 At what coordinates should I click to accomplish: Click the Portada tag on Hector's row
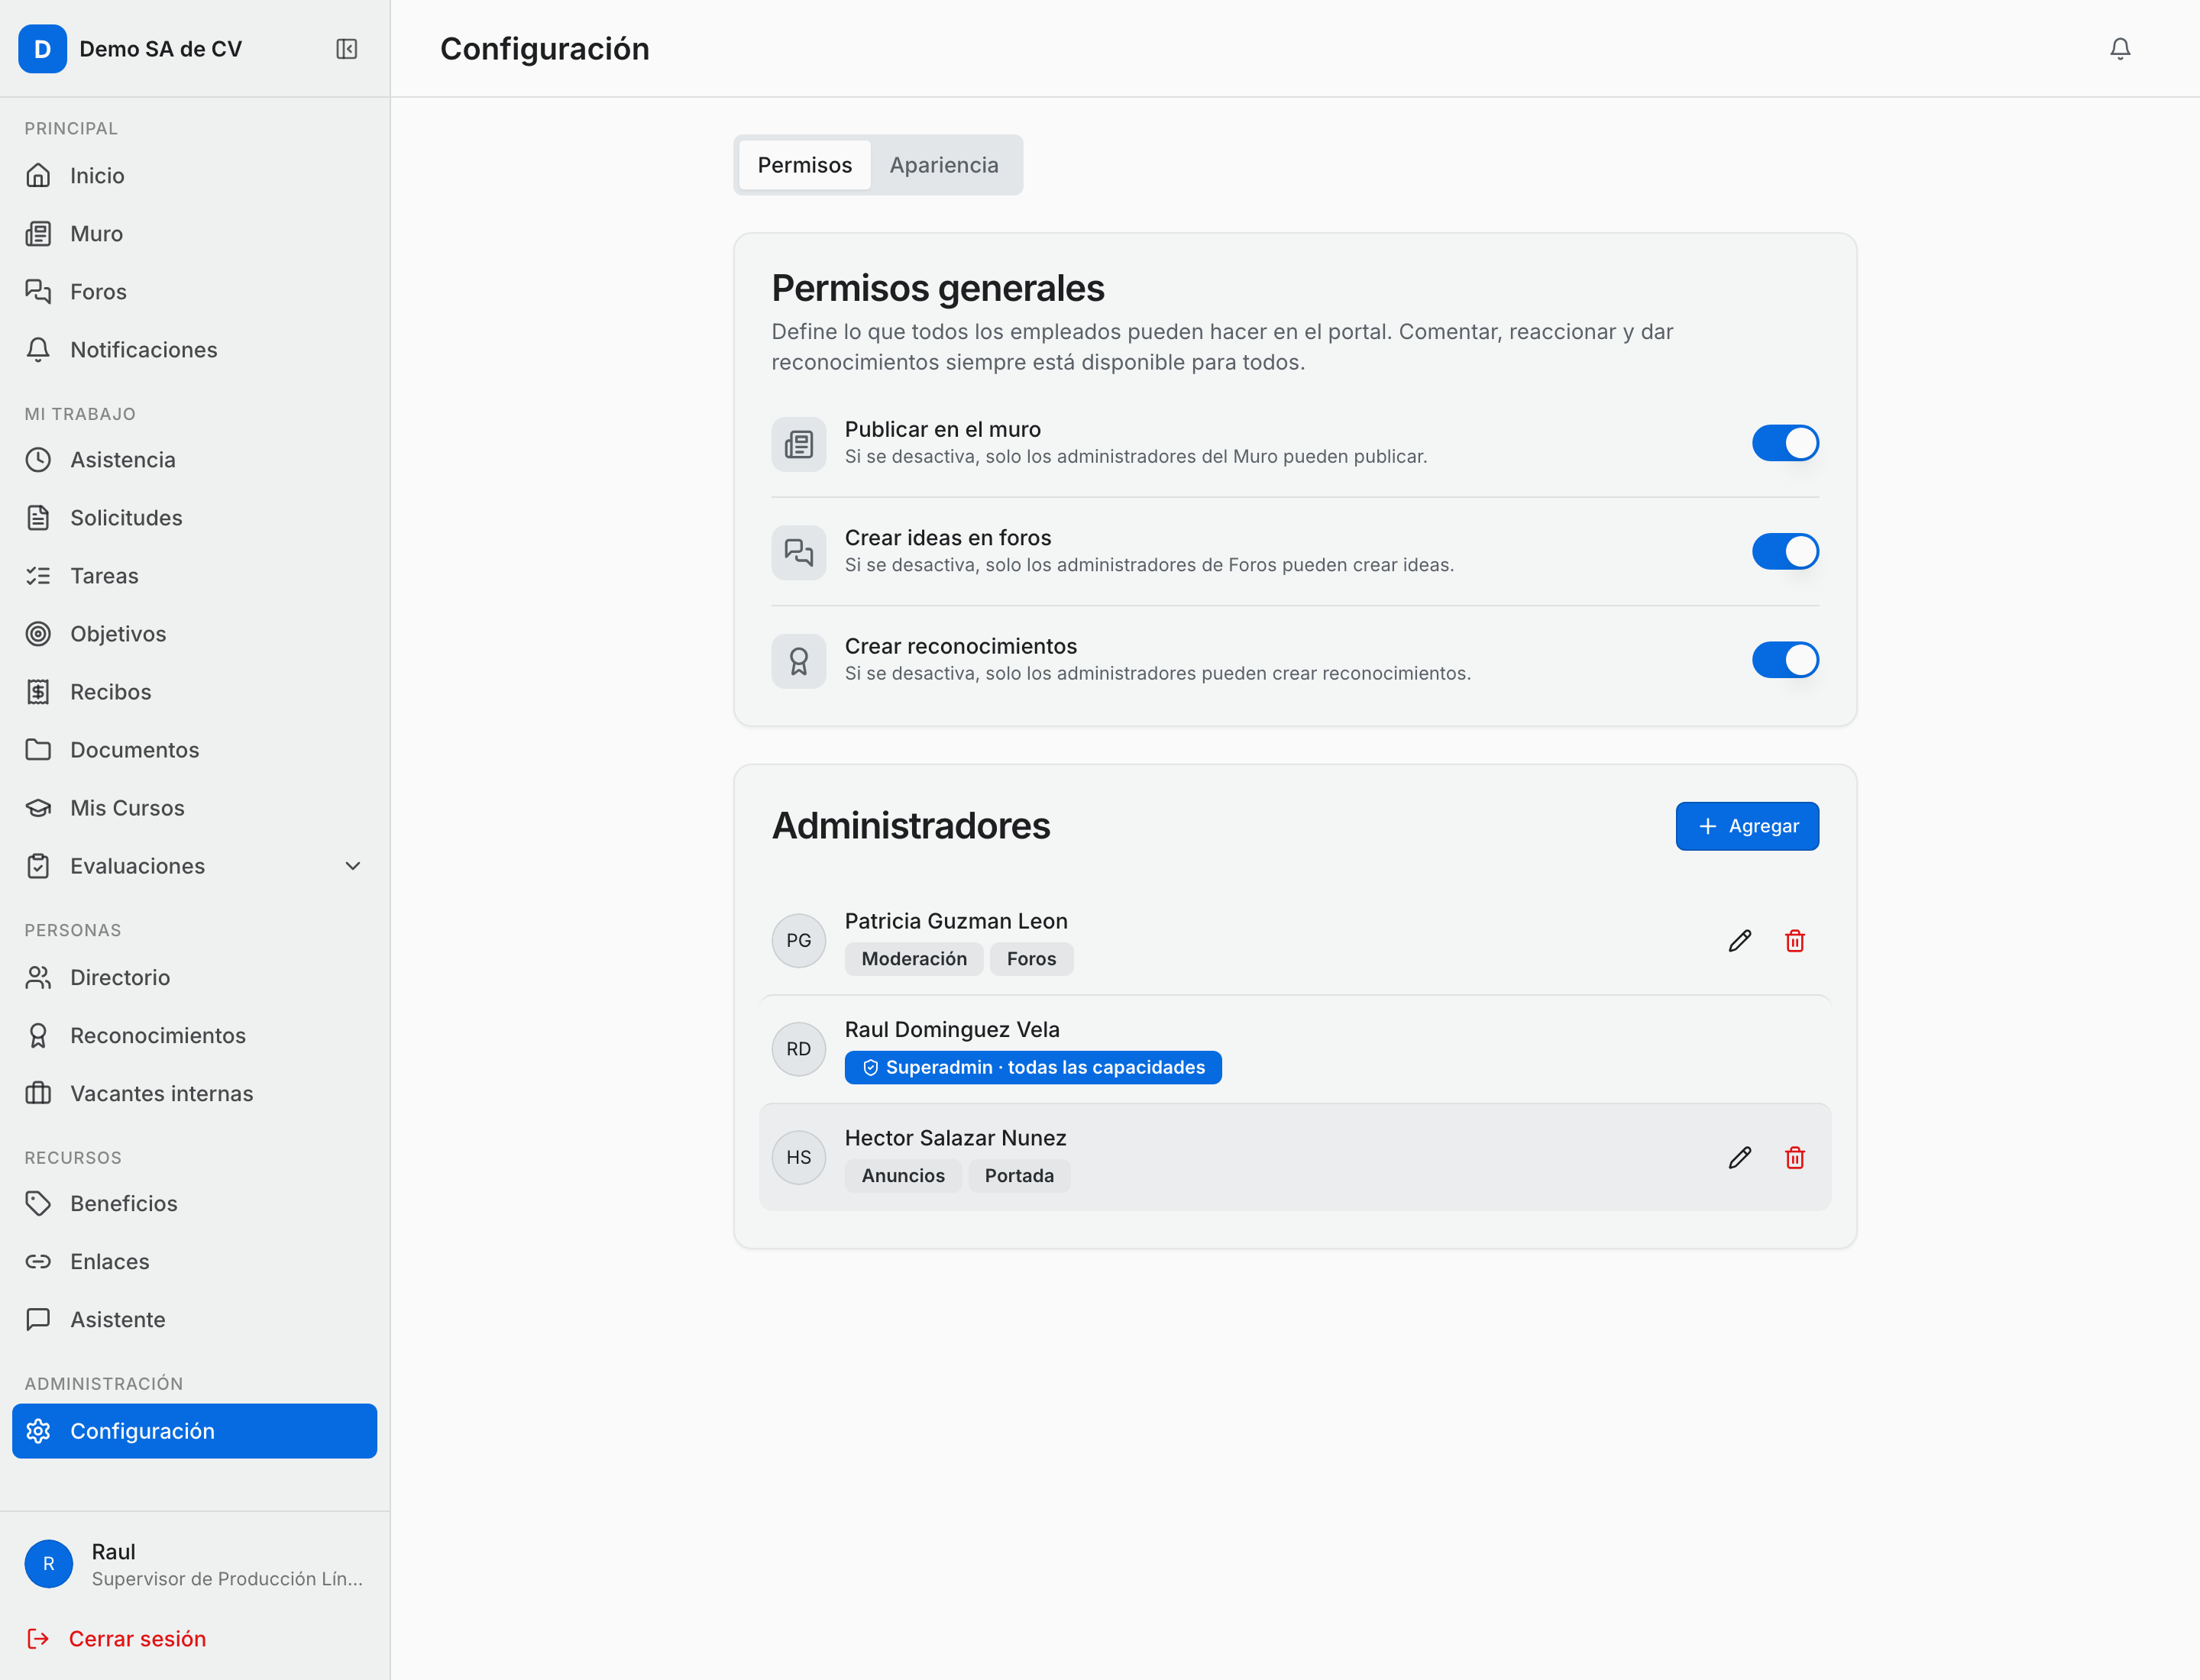(1018, 1175)
